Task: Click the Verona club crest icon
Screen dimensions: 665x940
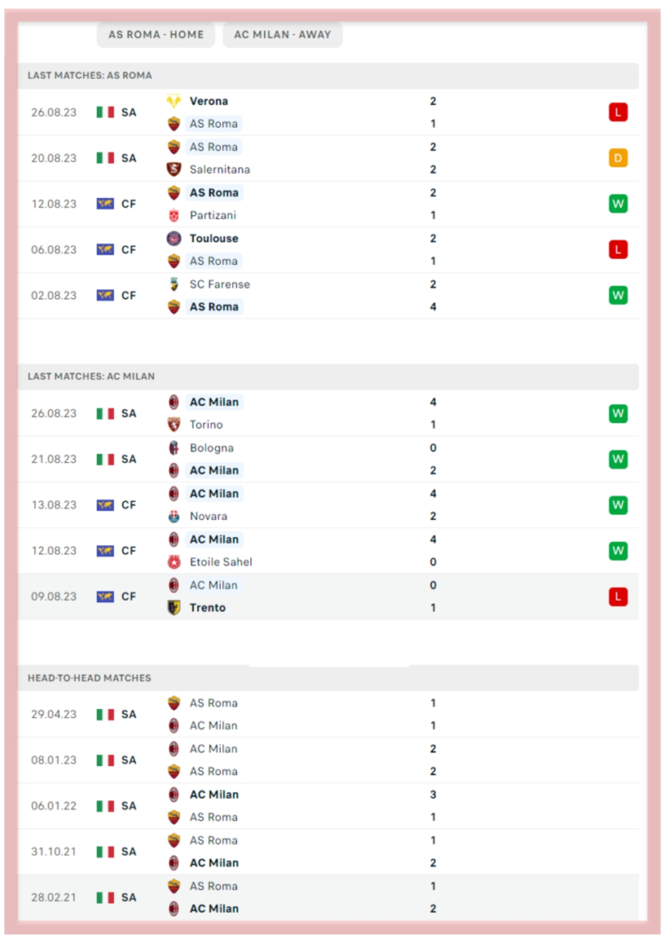Action: pos(174,101)
